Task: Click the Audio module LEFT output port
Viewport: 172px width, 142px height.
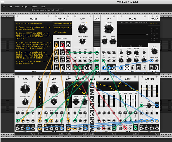Action: tap(152, 68)
